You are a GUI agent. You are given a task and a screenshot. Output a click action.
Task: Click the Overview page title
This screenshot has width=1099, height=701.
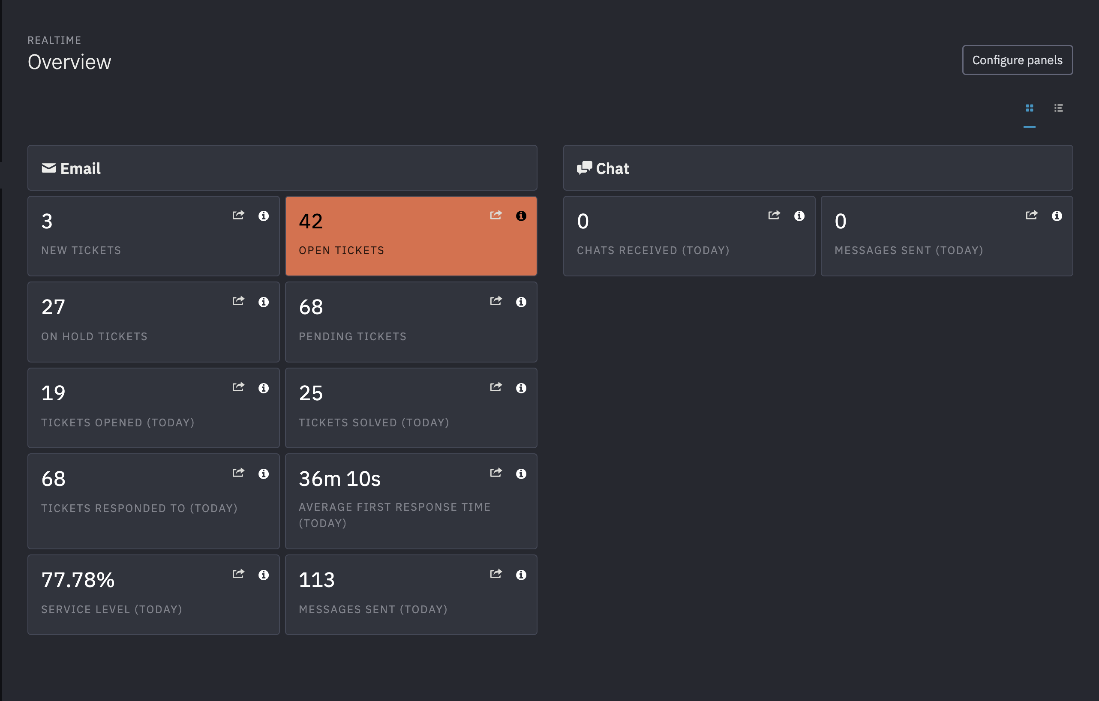pos(69,61)
